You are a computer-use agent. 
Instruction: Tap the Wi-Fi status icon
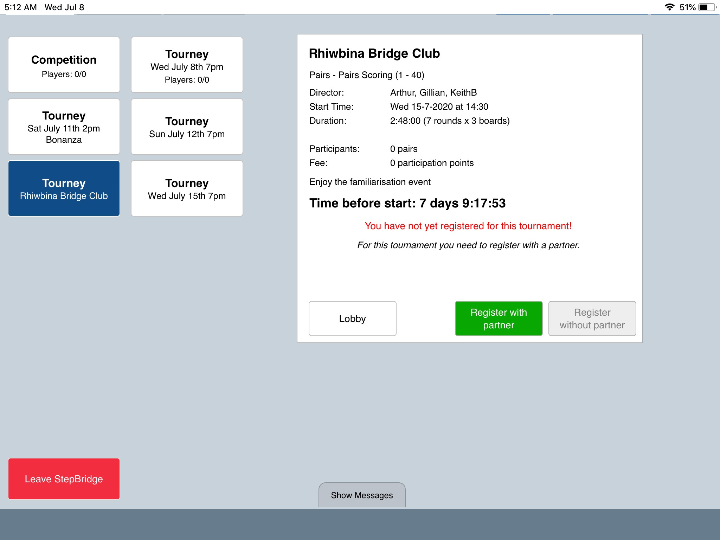point(669,7)
